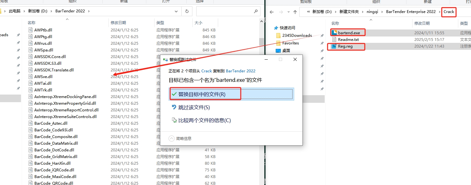This screenshot has width=471, height=185.
Task: Select AxInterop.XtremeReportControl.dll file name
Action: click(x=66, y=110)
